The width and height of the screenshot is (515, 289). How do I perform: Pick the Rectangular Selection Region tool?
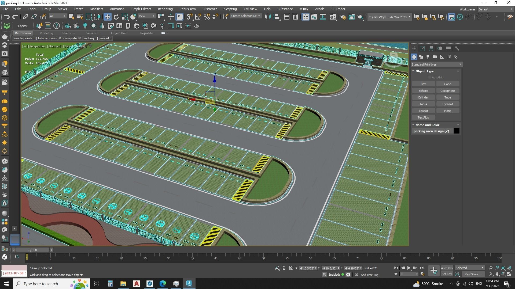click(89, 17)
